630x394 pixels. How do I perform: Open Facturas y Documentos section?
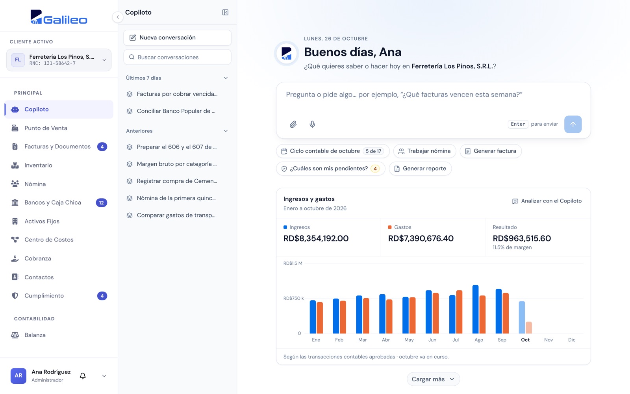tap(59, 147)
